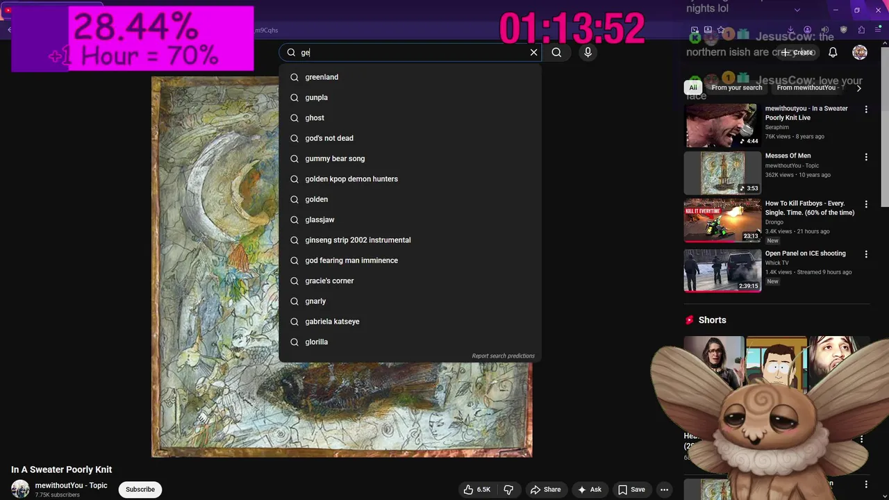Open the notifications bell
This screenshot has height=500, width=889.
coord(833,52)
